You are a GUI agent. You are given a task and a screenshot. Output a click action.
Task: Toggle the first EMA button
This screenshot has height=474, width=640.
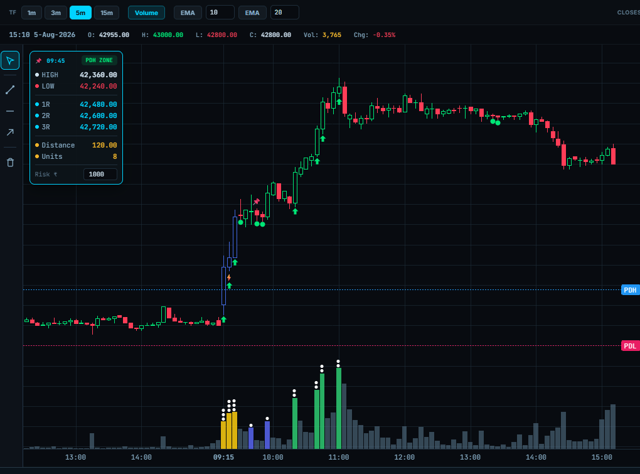[188, 13]
